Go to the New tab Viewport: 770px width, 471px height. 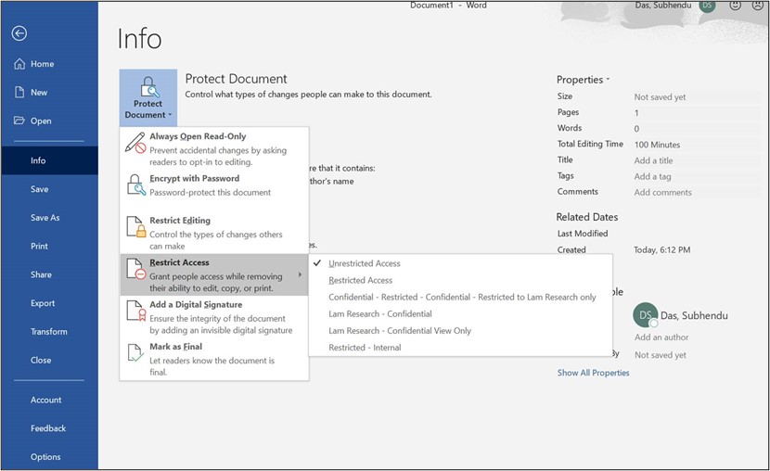49,92
